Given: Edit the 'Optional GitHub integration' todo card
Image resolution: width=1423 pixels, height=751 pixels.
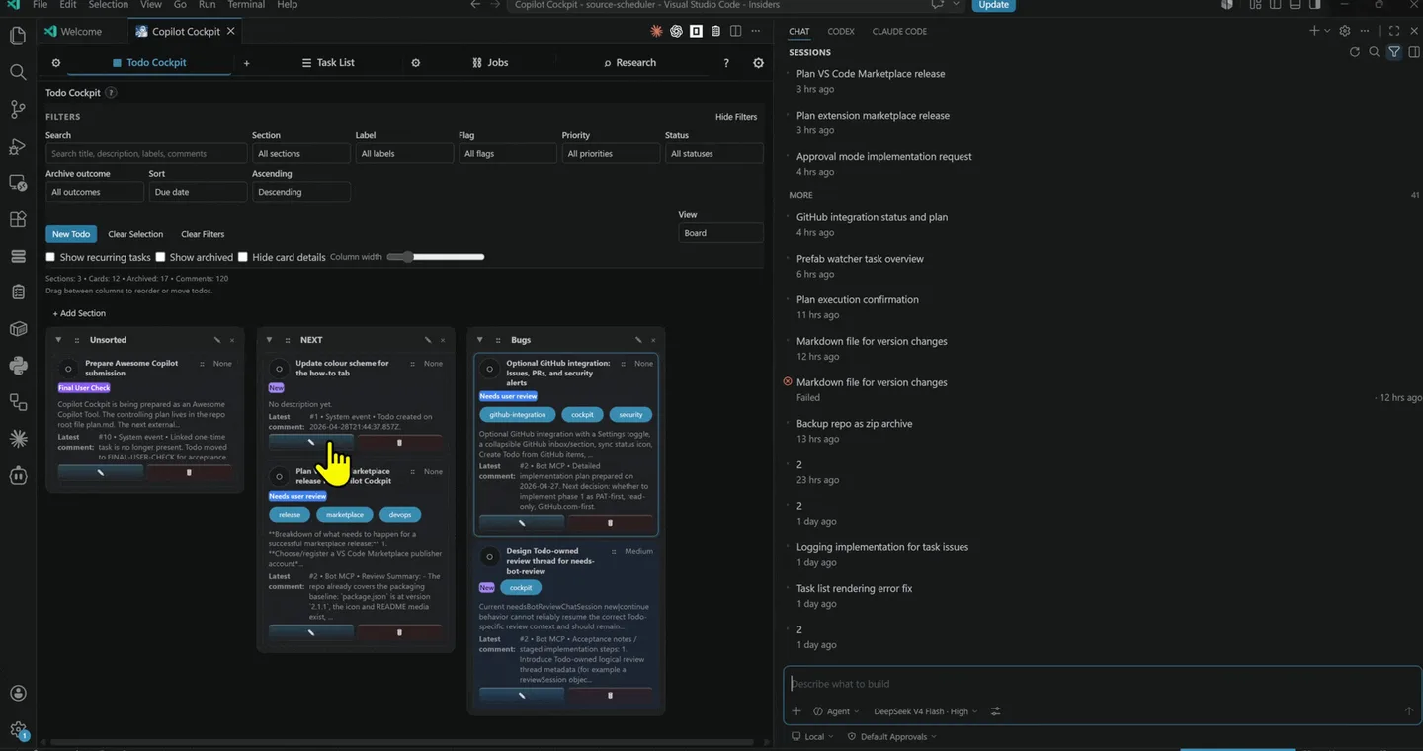Looking at the screenshot, I should click(x=521, y=522).
